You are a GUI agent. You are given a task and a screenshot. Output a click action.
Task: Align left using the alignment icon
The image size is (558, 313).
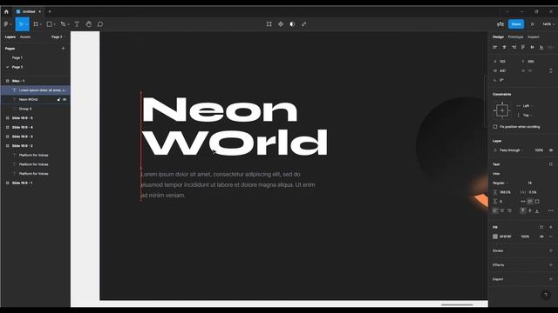point(495,47)
